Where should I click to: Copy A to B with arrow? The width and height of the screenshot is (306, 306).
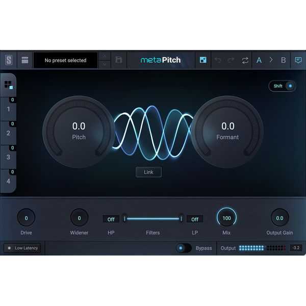coord(271,60)
